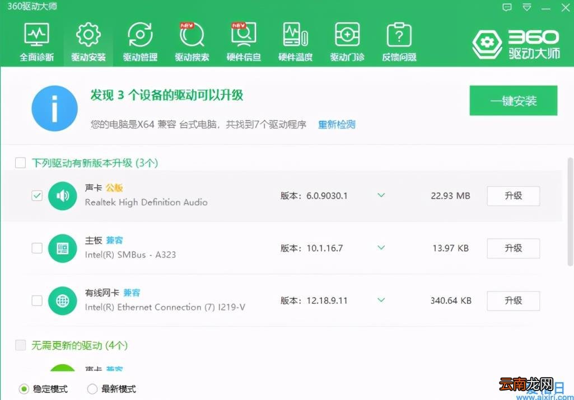Viewport: 574px width, 400px height.
Task: Open the title bar dropdown menu icon
Action: pyautogui.click(x=526, y=7)
